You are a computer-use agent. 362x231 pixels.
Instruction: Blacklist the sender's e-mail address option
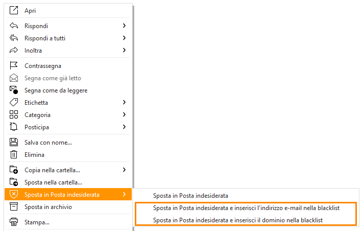[246, 208]
